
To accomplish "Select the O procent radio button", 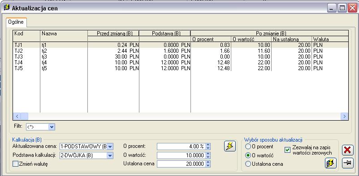I will (248, 147).
